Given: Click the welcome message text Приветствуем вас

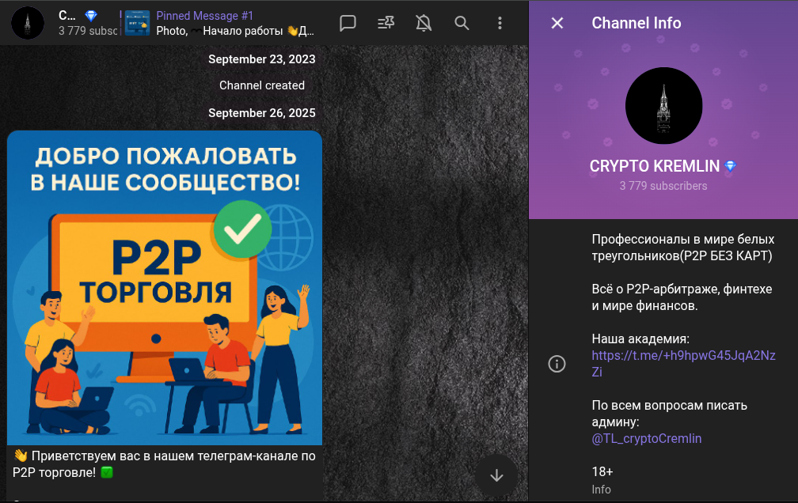Looking at the screenshot, I should [165, 464].
